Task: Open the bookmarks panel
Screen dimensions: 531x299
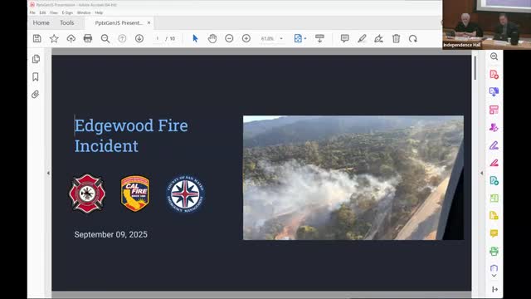Action: pos(36,77)
